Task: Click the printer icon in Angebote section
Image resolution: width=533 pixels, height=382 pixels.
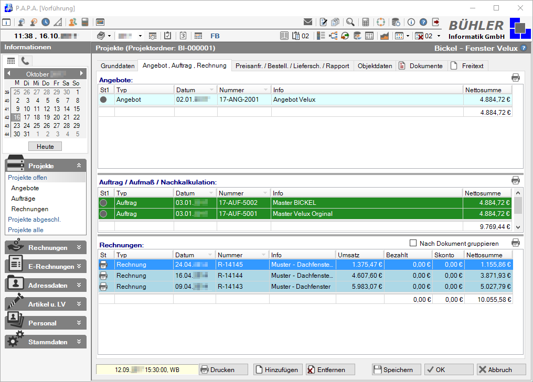Action: (x=516, y=78)
